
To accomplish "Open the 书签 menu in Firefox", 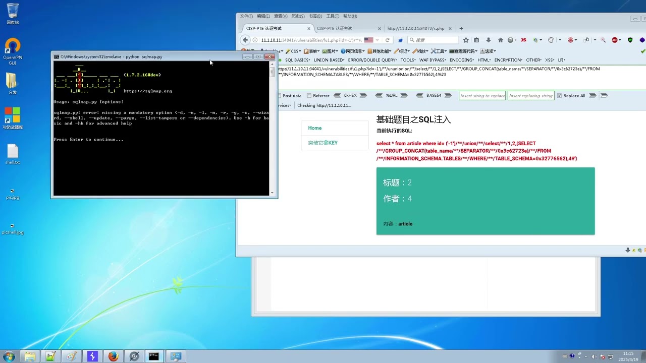I will point(315,16).
